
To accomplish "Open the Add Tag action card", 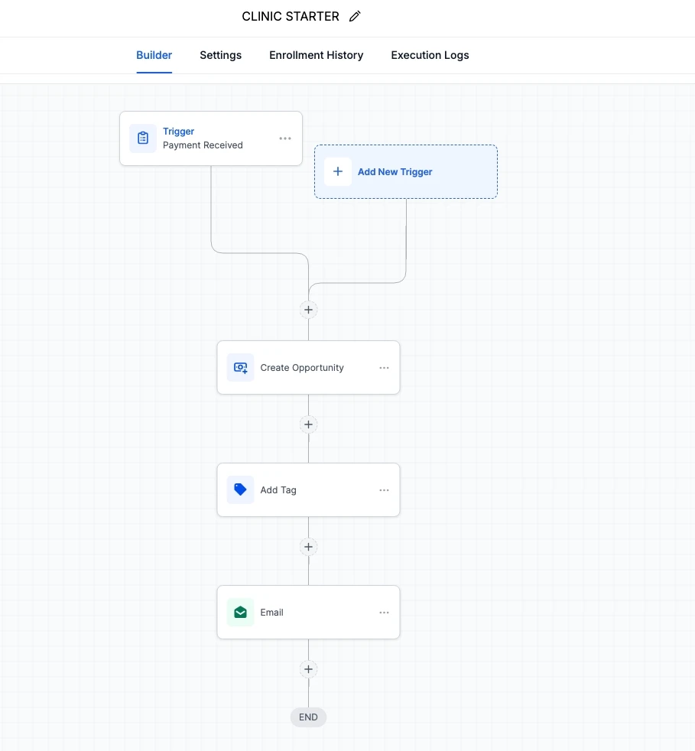I will coord(308,489).
